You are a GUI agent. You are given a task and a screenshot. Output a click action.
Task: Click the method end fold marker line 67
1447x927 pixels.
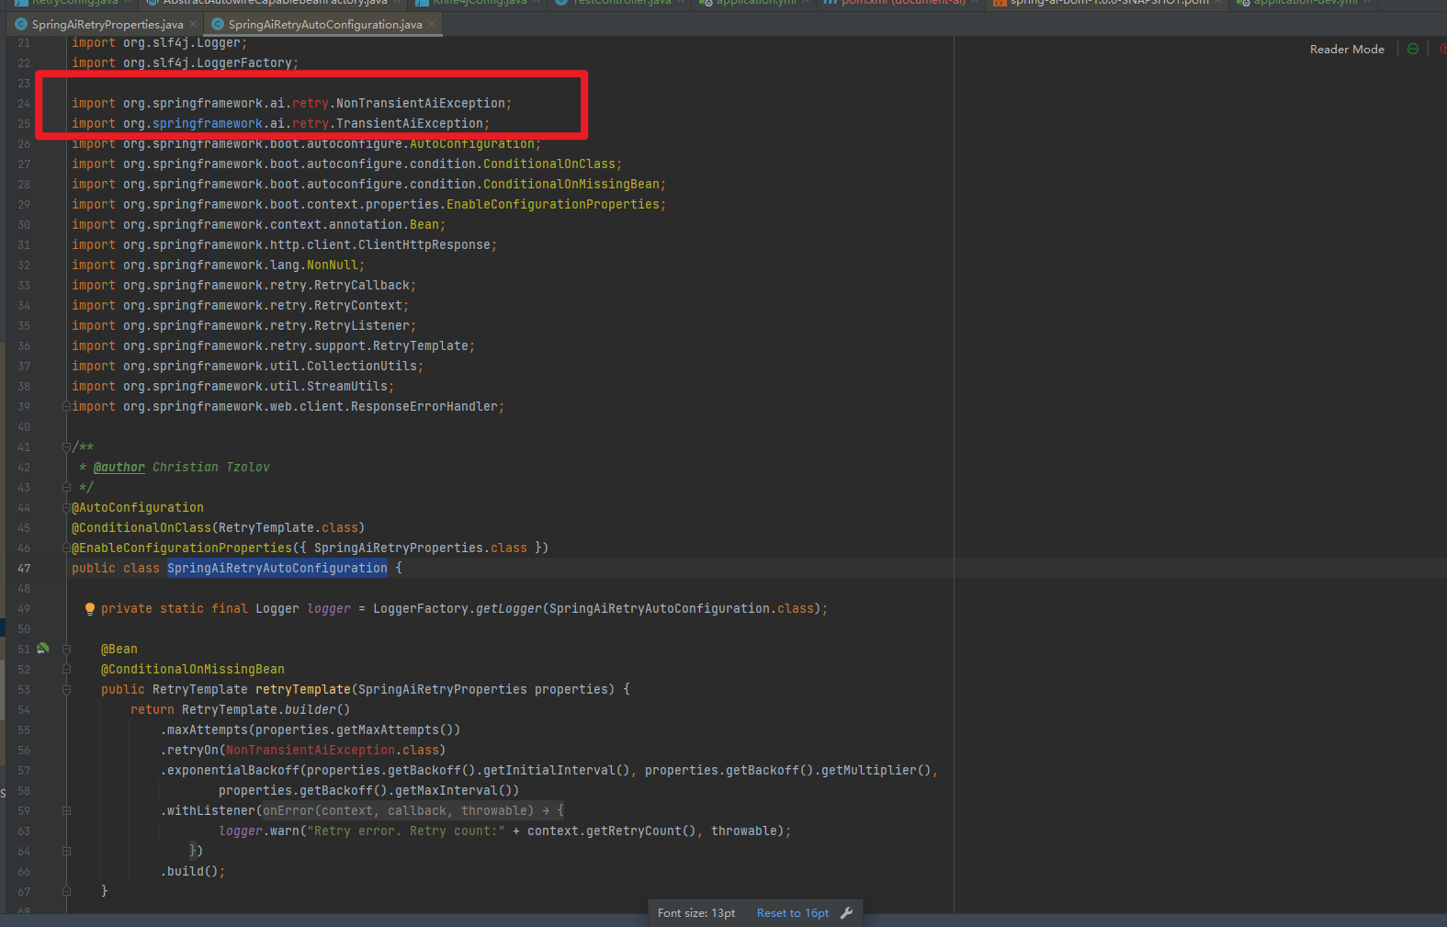point(66,891)
